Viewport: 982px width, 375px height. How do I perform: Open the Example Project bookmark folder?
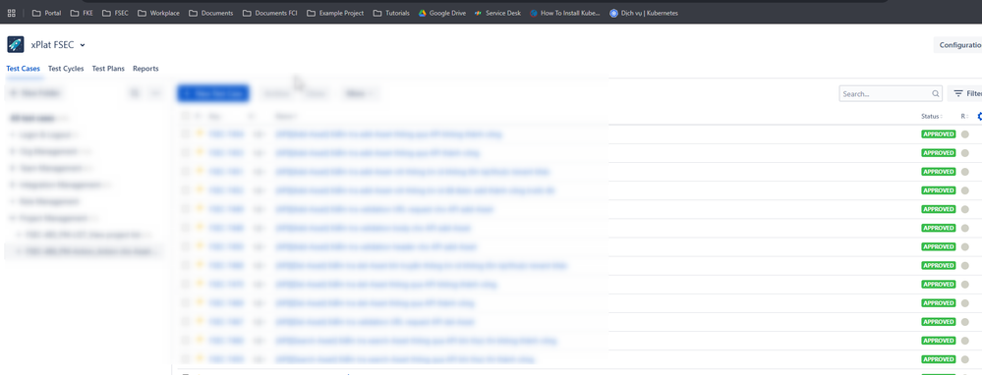pyautogui.click(x=335, y=13)
